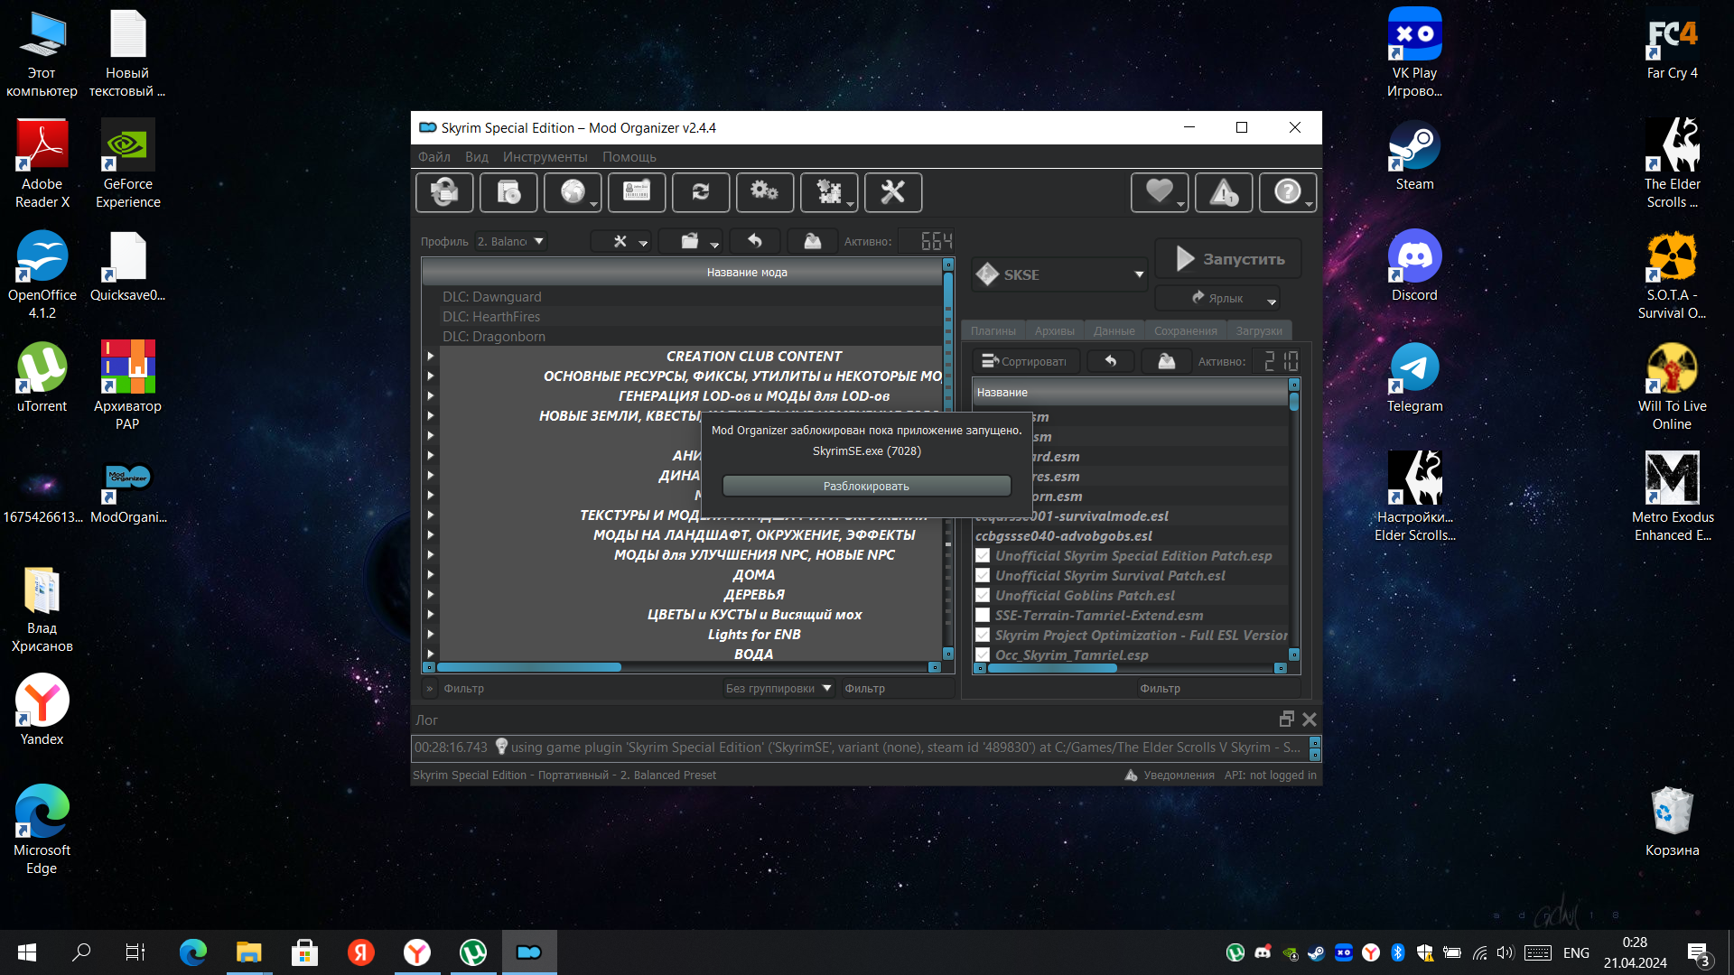Open the warning notifications toolbar icon
Image resolution: width=1734 pixels, height=975 pixels.
point(1224,192)
